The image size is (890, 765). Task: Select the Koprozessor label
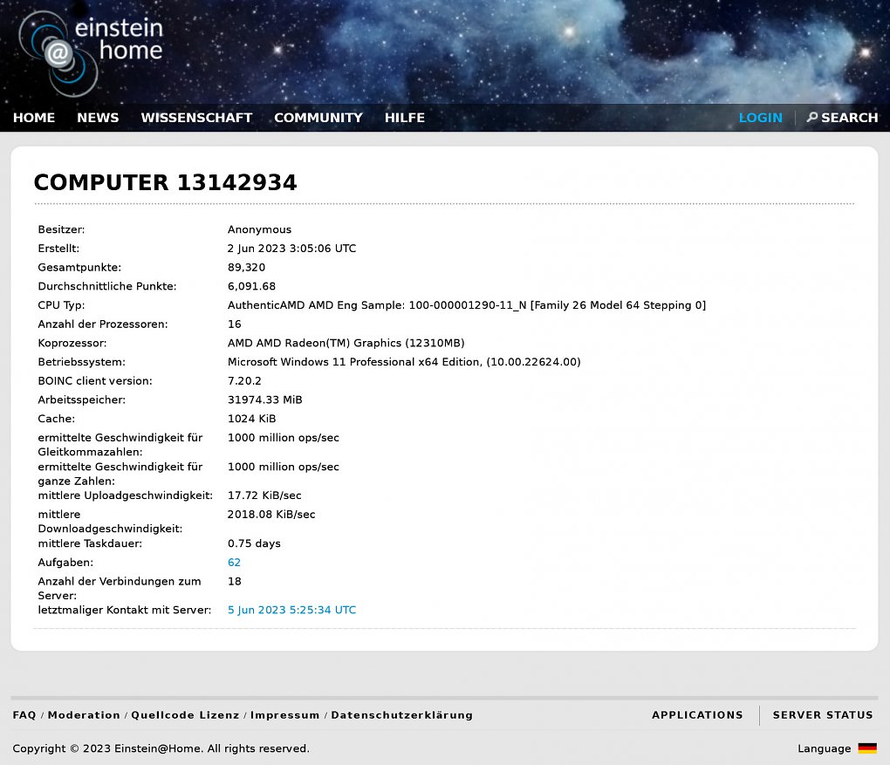pos(72,344)
